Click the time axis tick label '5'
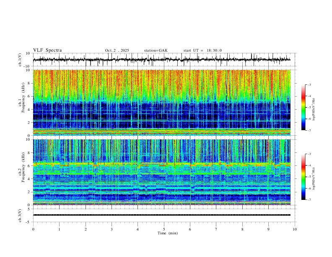Image resolution: width=332 pixels, height=257 pixels. point(164,229)
